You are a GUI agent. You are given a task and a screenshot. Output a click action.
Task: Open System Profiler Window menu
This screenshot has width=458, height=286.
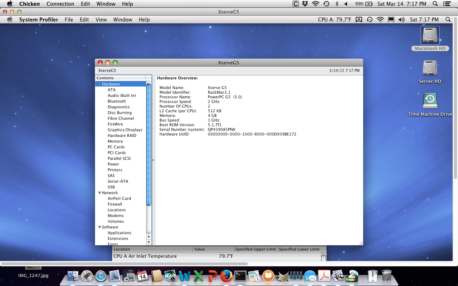pos(123,20)
